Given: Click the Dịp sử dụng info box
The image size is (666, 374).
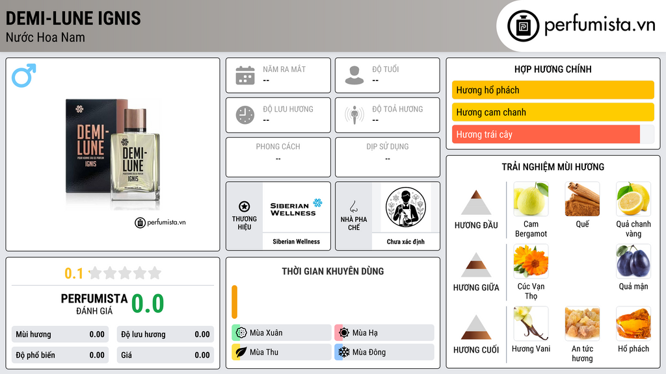Looking at the screenshot, I should pyautogui.click(x=388, y=157).
